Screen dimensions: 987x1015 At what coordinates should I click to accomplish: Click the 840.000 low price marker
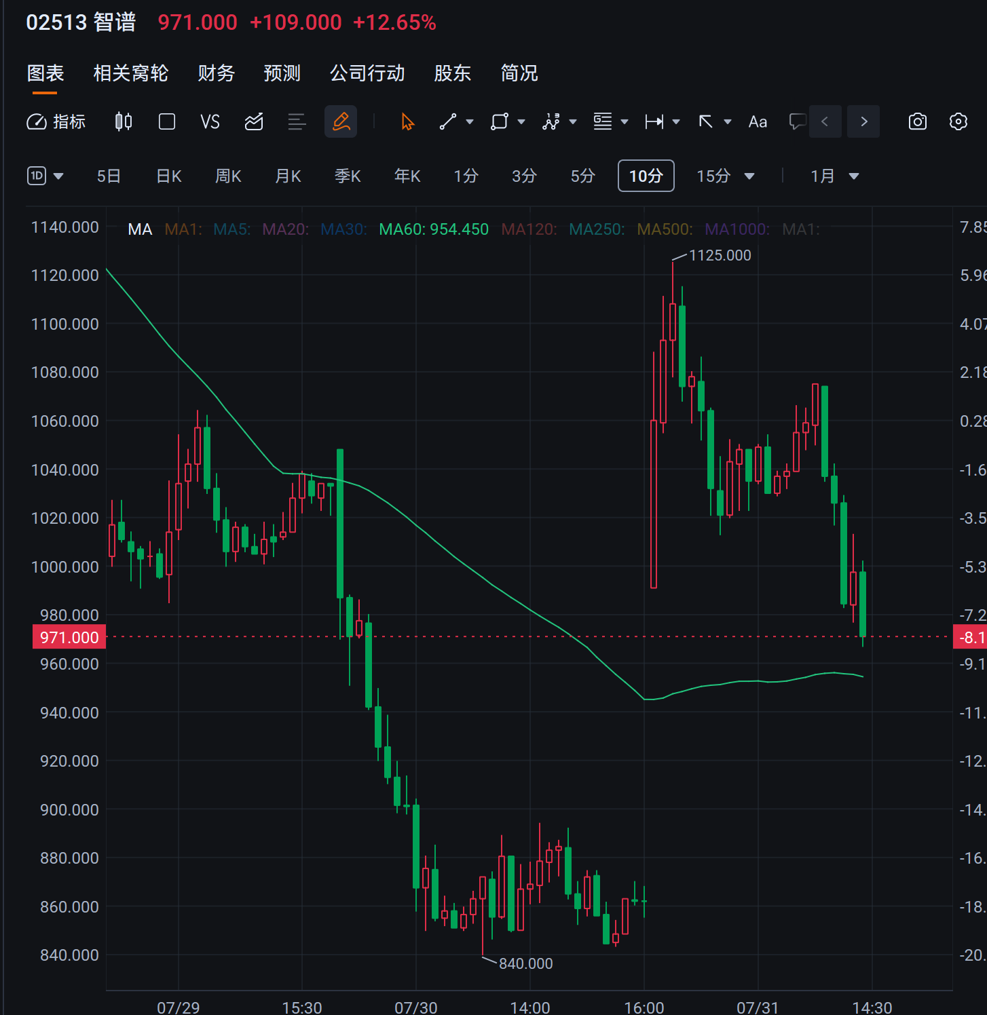526,963
